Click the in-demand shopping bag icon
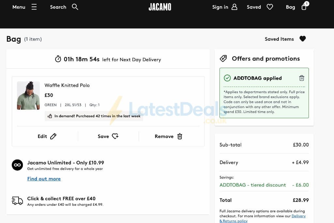 [50, 116]
